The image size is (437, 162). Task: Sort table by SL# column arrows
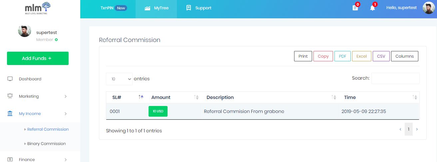tap(141, 97)
